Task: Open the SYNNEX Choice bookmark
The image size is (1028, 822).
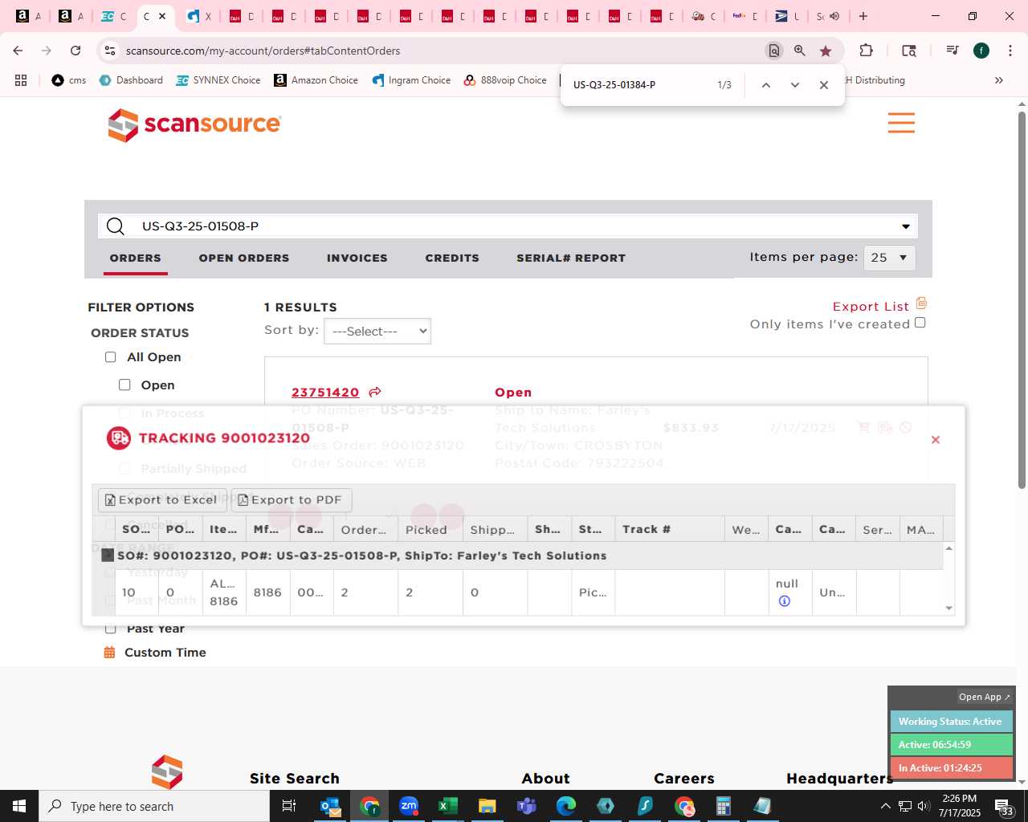Action: pyautogui.click(x=218, y=80)
